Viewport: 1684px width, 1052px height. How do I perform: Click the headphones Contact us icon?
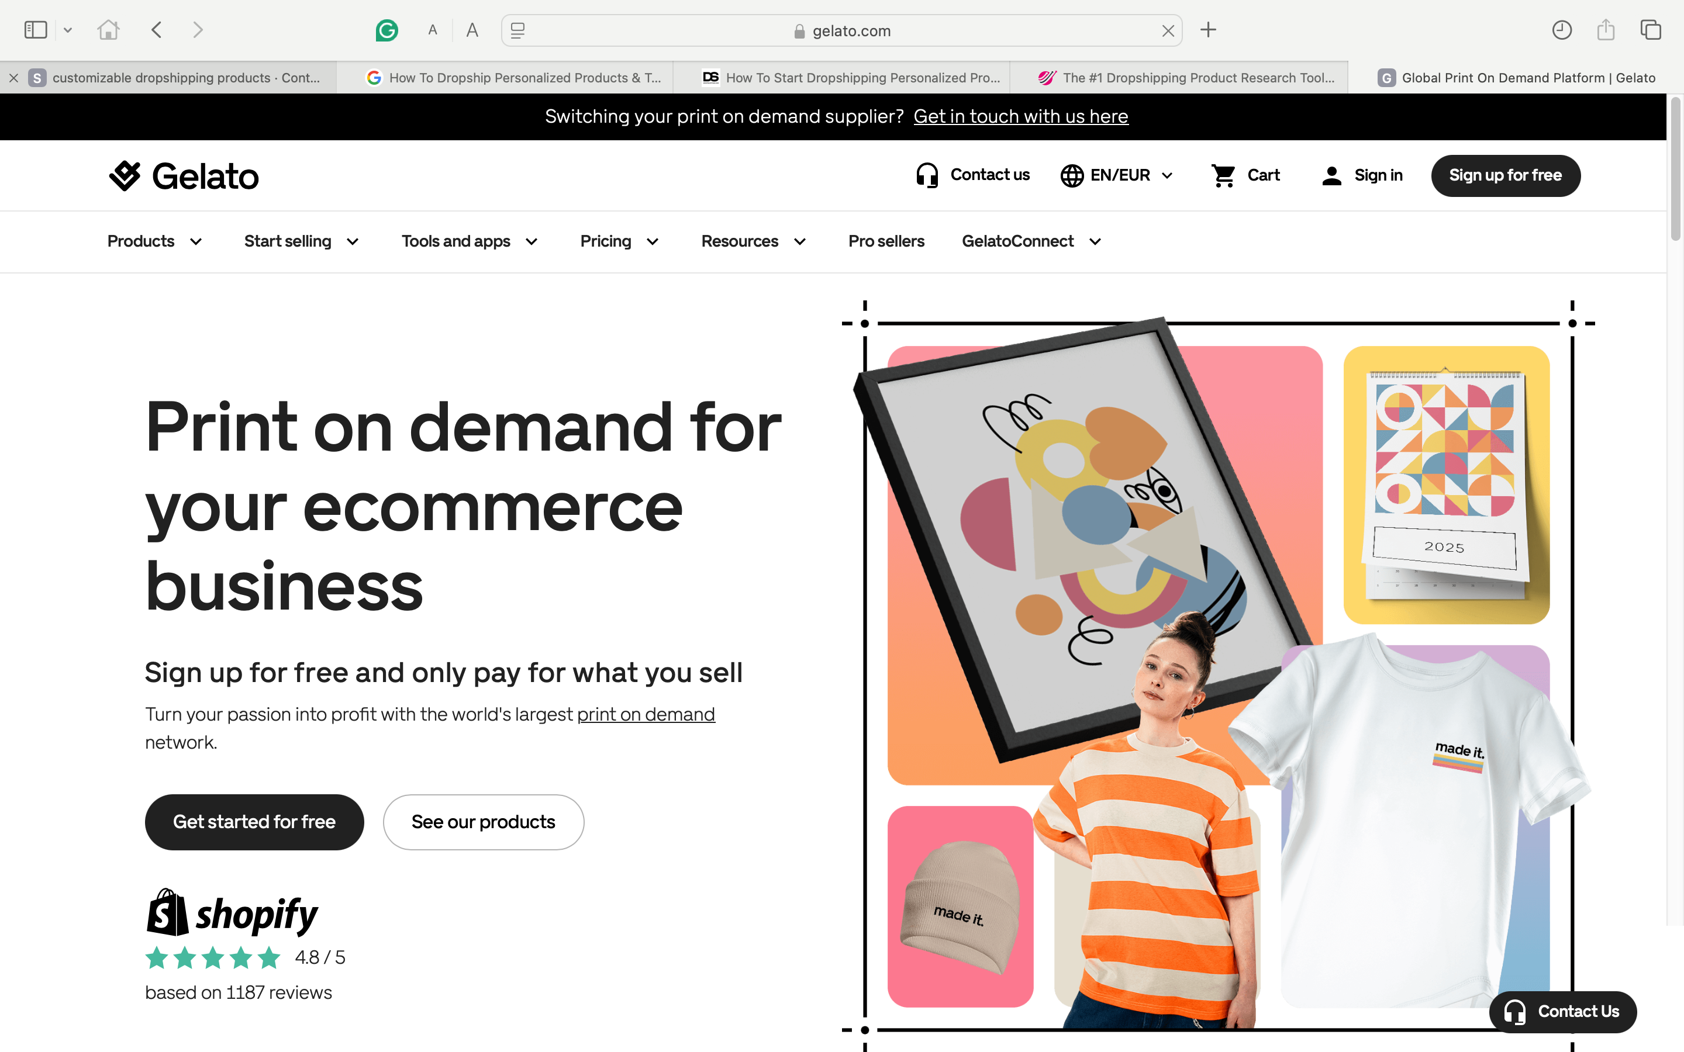click(x=926, y=176)
